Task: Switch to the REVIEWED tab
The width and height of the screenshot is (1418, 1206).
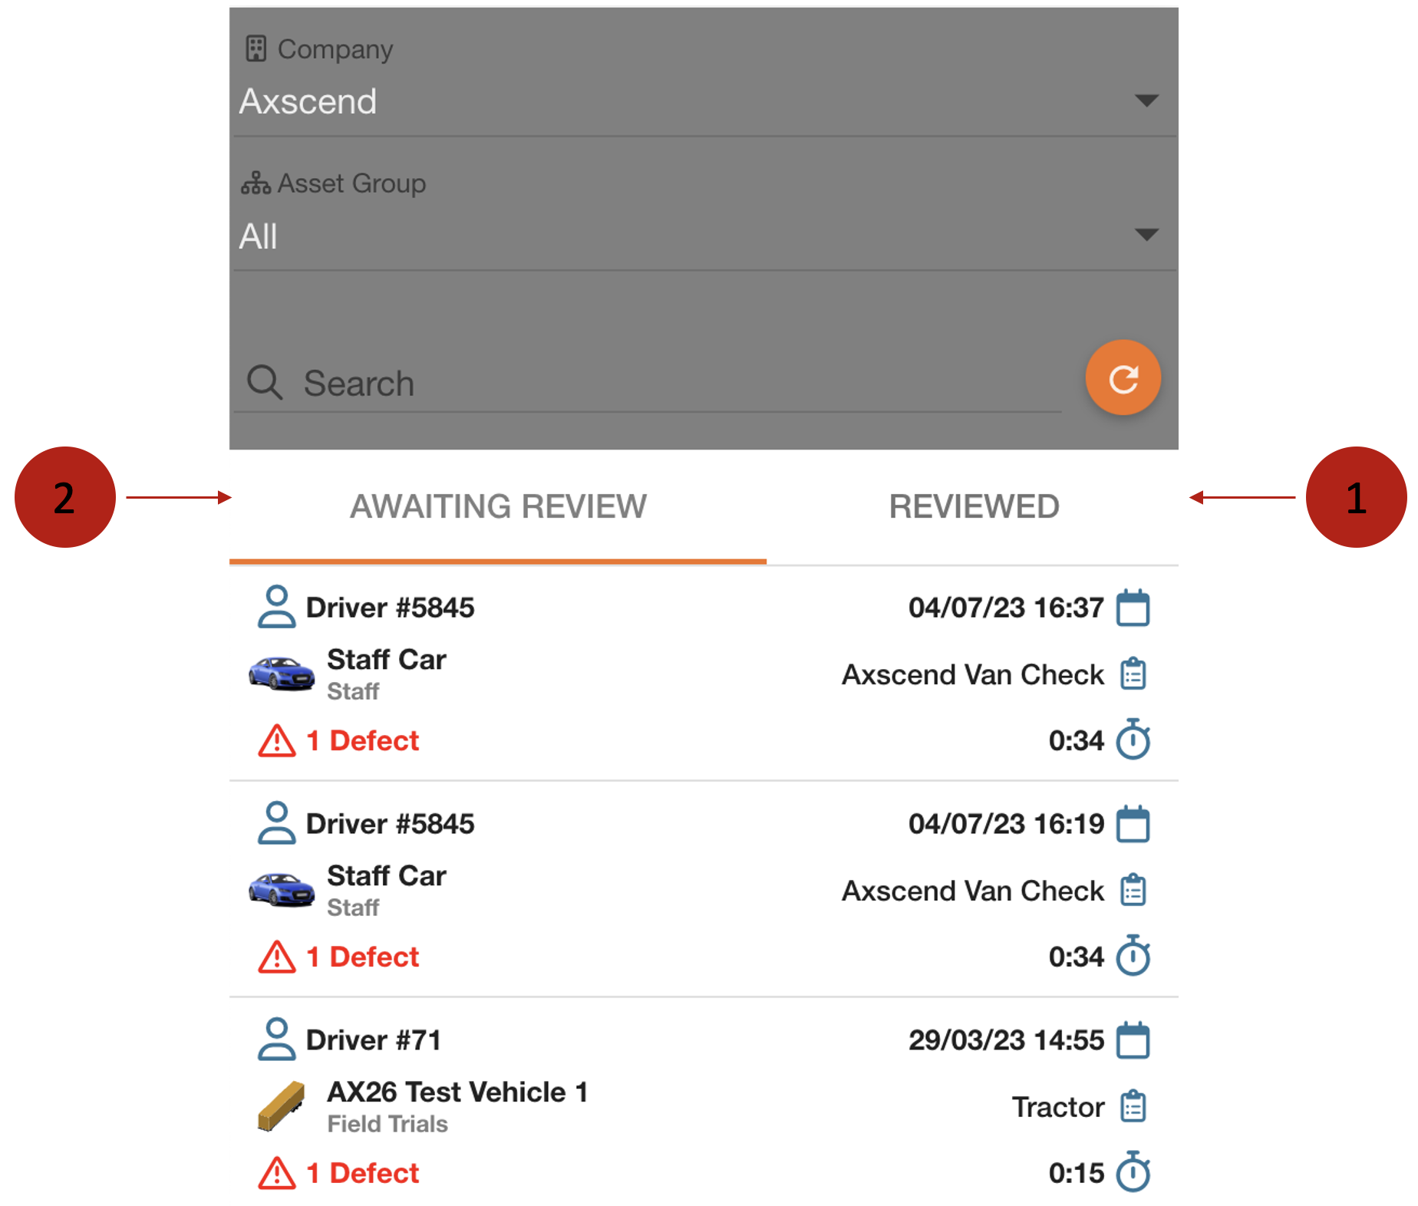Action: pyautogui.click(x=973, y=506)
